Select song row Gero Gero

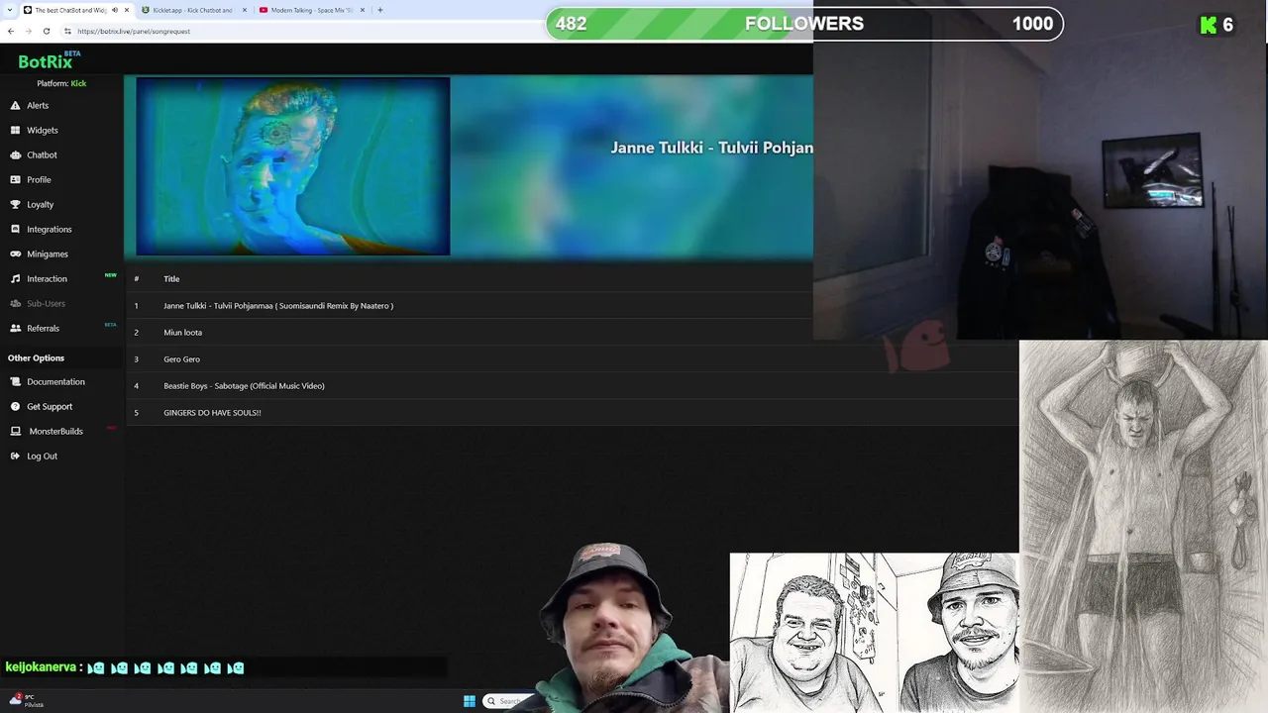coord(572,358)
